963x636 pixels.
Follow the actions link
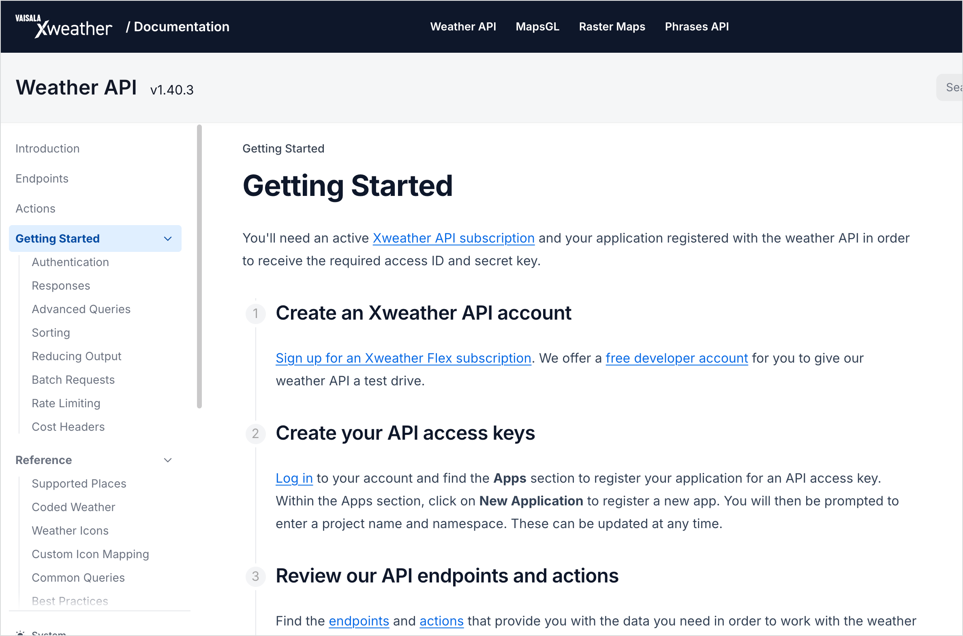441,621
